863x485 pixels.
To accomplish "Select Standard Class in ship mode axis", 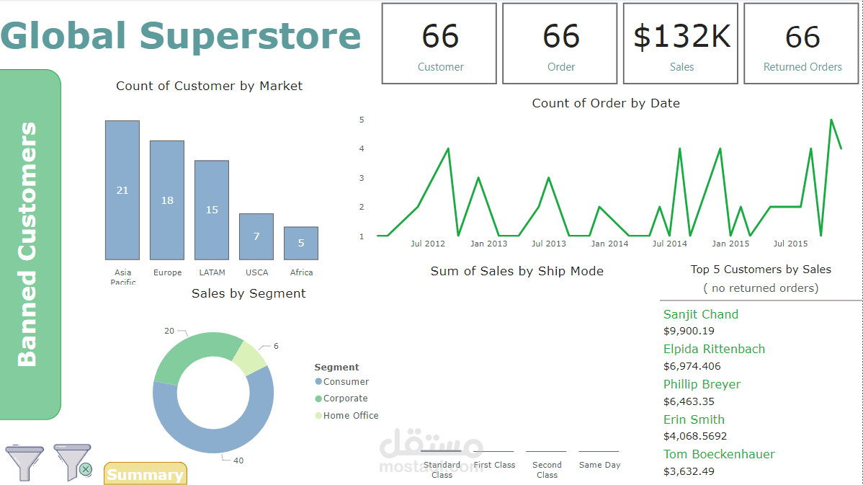I will coord(442,468).
